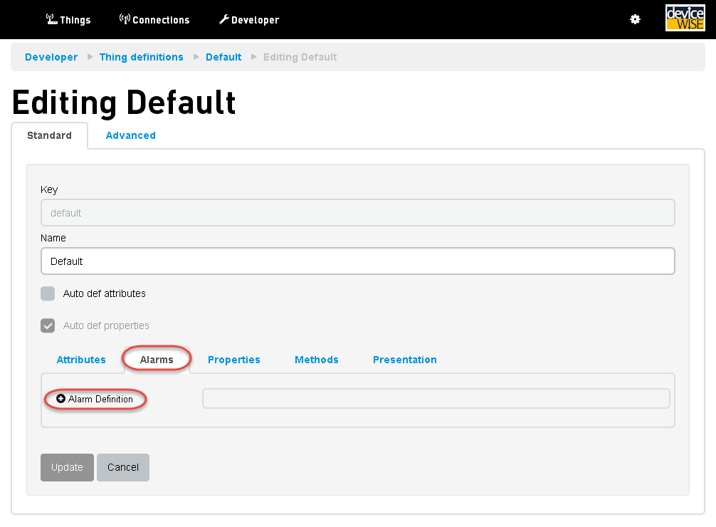The height and width of the screenshot is (527, 716).
Task: Click the Cancel button
Action: (123, 467)
